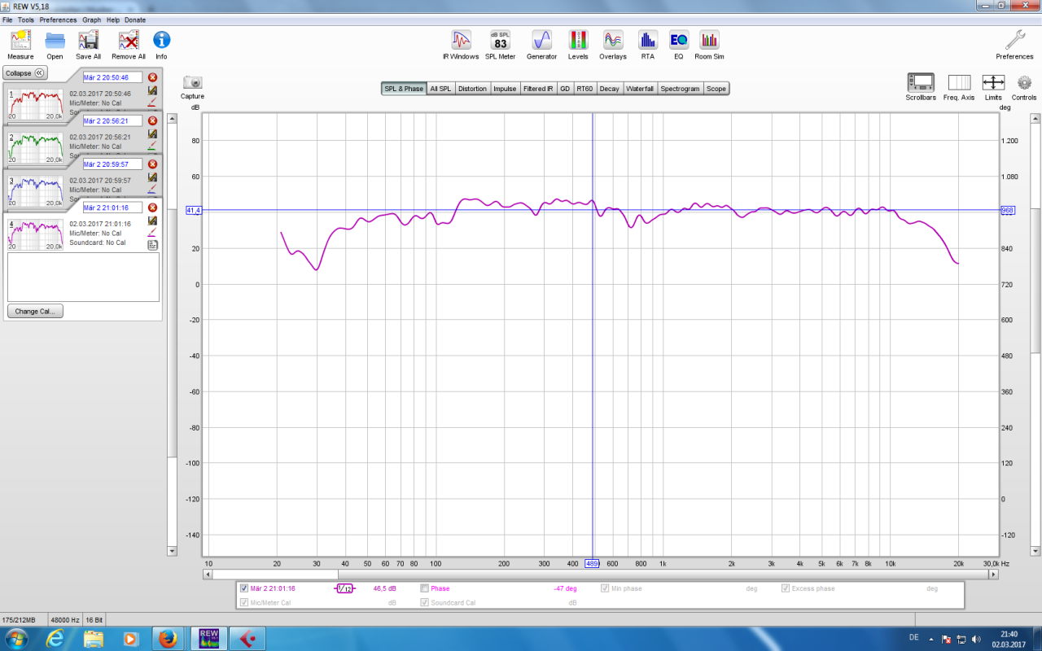The image size is (1042, 651).
Task: Open the Help menu
Action: 113,20
